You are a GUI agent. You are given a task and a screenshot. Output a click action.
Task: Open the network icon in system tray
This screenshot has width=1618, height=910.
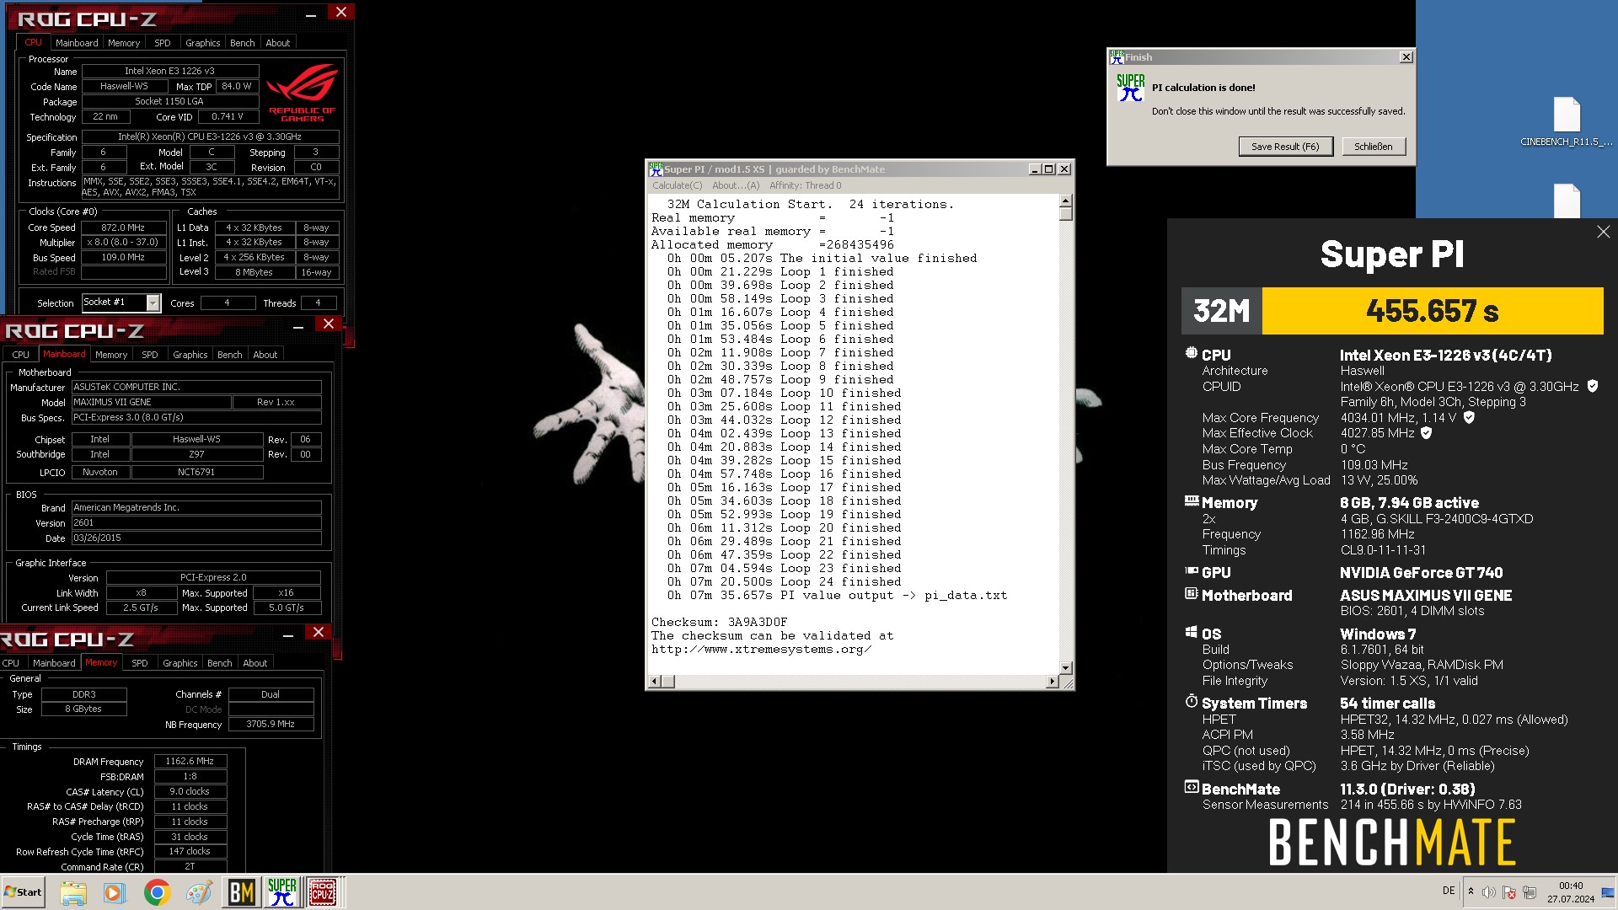[x=1530, y=892]
